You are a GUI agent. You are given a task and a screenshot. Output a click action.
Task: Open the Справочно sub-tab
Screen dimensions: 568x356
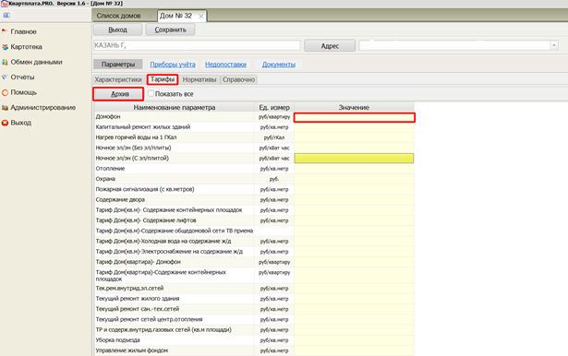point(238,79)
